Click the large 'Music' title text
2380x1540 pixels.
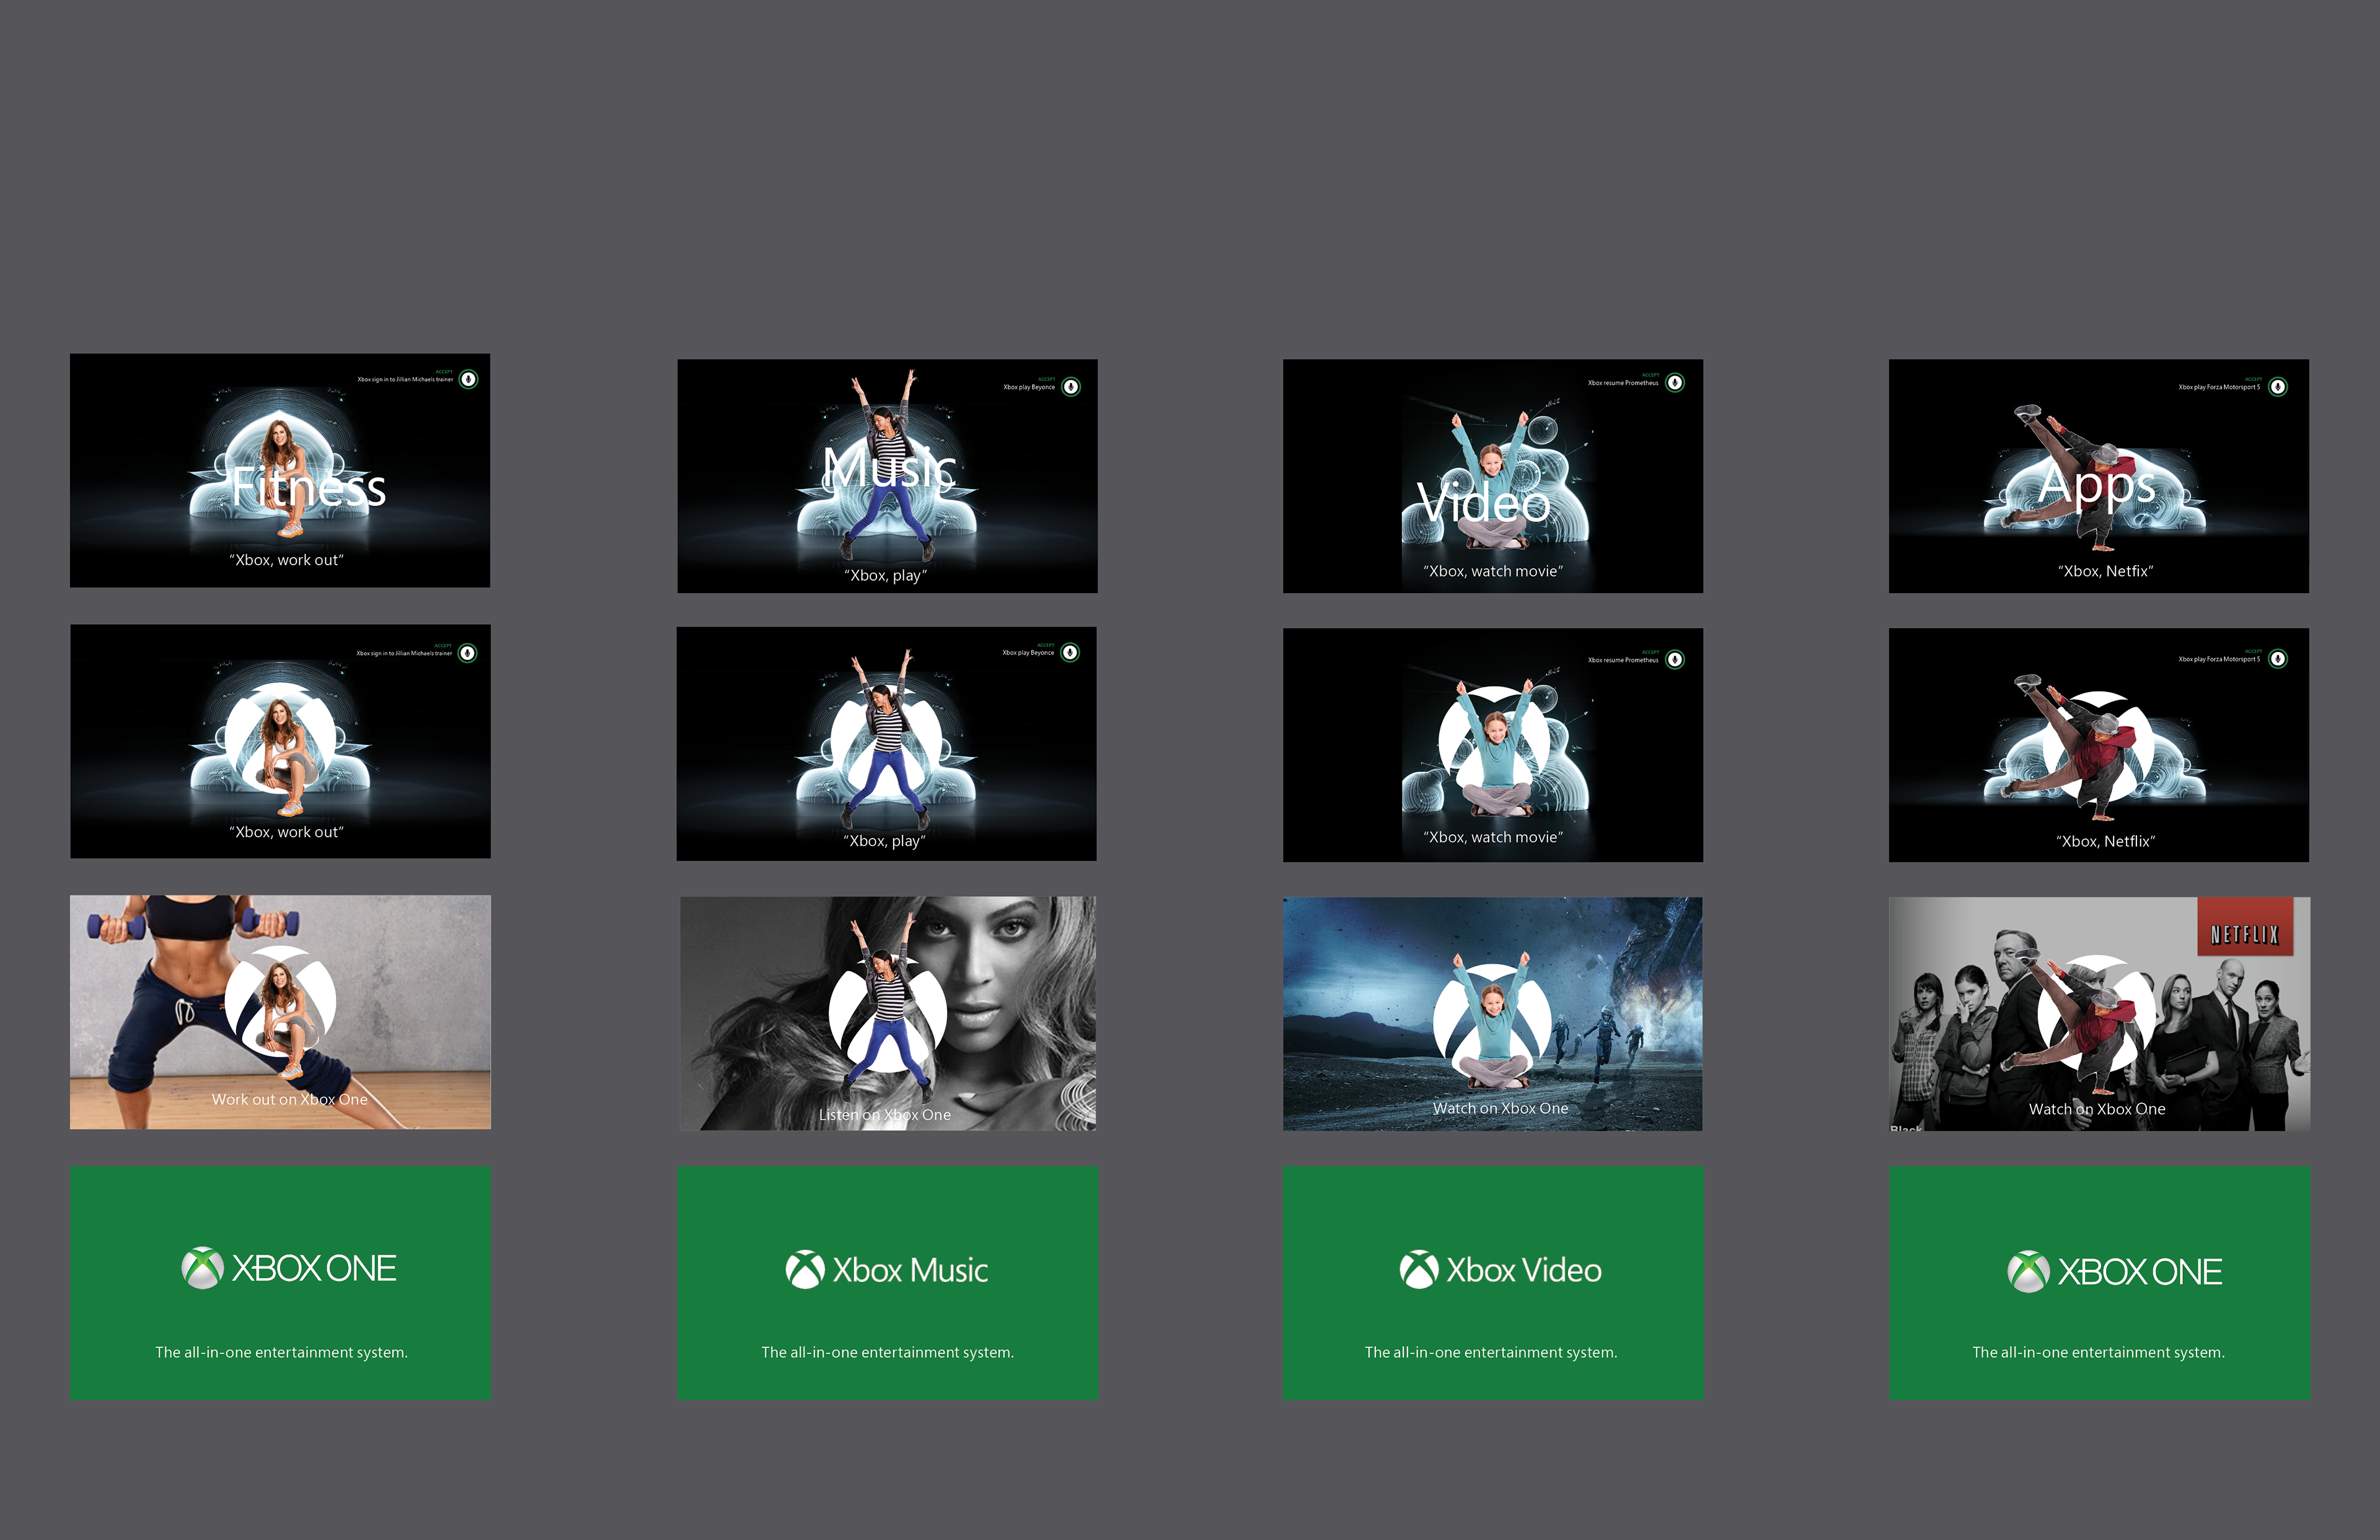coord(889,468)
